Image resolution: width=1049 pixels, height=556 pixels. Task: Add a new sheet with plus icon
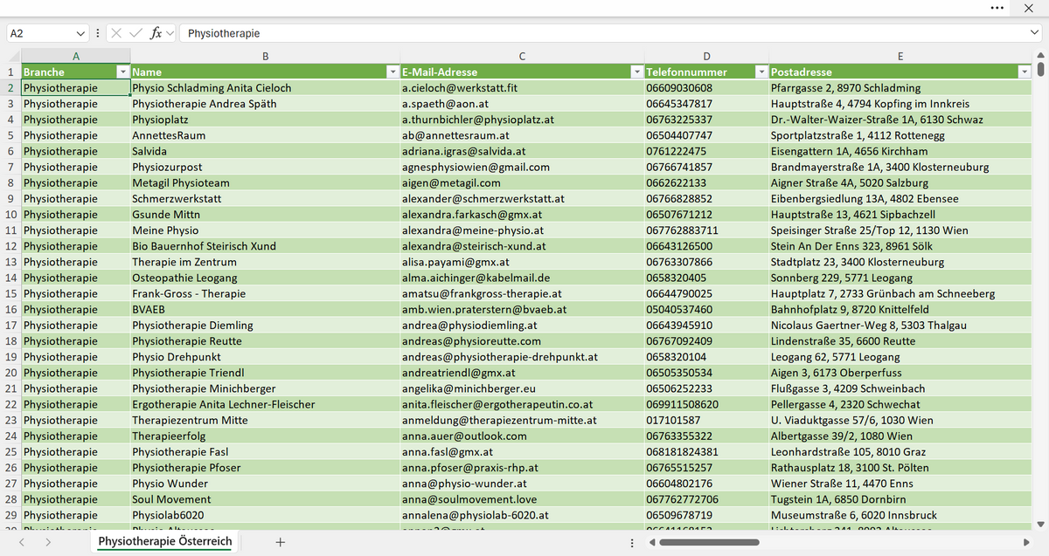[x=280, y=542]
